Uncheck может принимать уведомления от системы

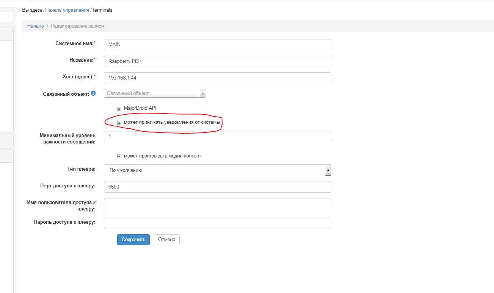point(119,123)
